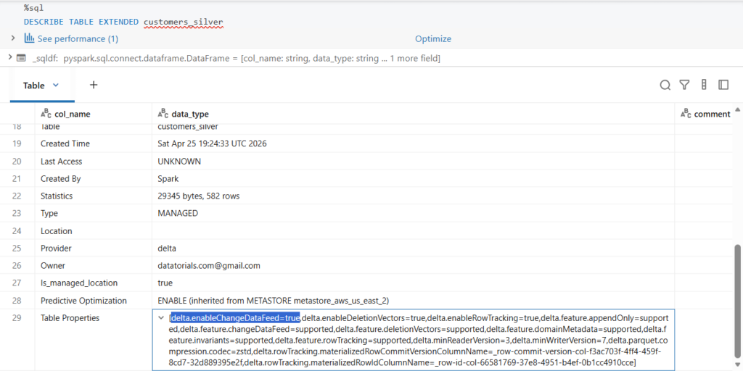Click the string type icon in comment header

685,114
